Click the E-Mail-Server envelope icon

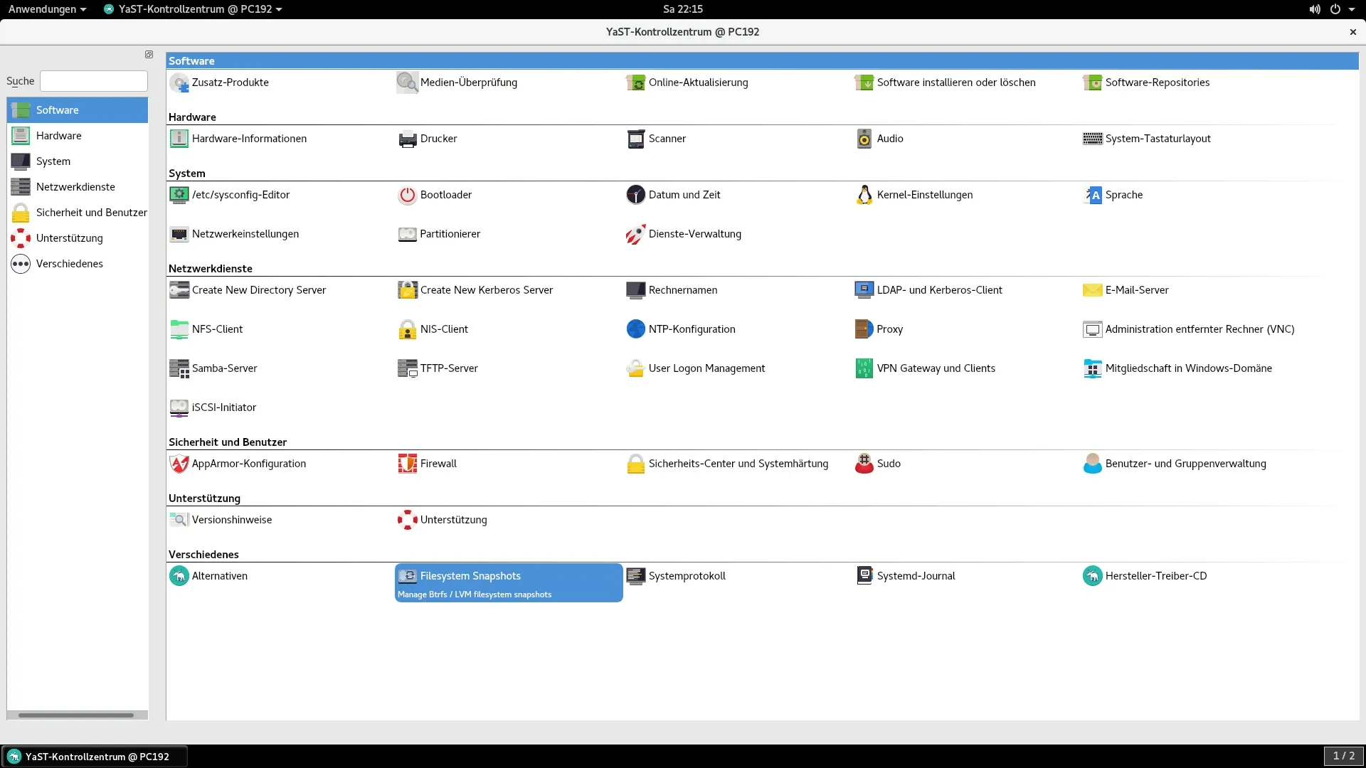[x=1093, y=290]
